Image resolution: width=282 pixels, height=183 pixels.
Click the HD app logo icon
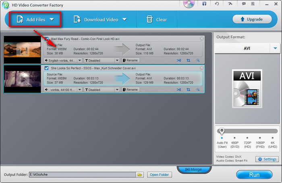[x=6, y=5]
